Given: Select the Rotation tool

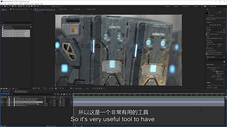Looking at the screenshot, I should (x=10, y=6).
